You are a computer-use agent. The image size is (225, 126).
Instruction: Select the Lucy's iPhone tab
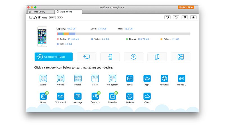tap(68, 12)
